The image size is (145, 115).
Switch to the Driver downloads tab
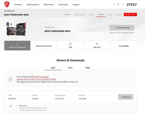coord(70,68)
